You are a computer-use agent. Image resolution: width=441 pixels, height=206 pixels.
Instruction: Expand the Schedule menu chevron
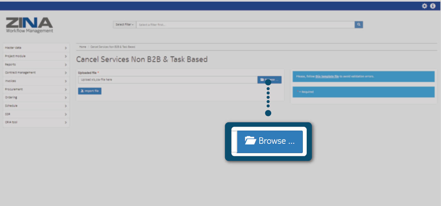[x=66, y=106]
